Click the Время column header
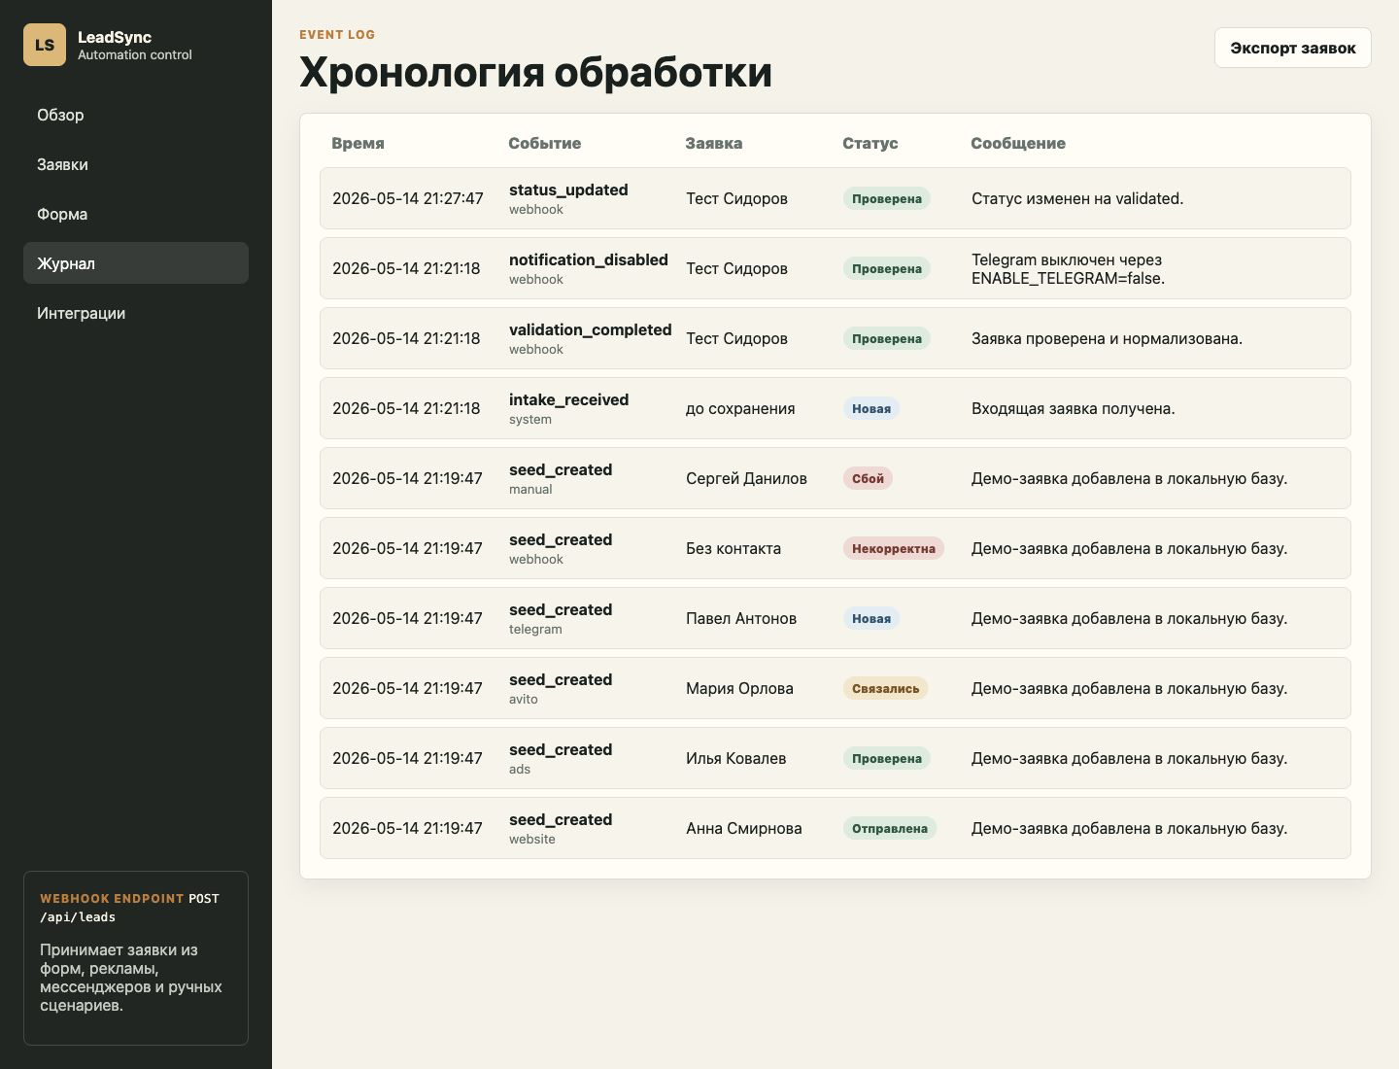 358,143
